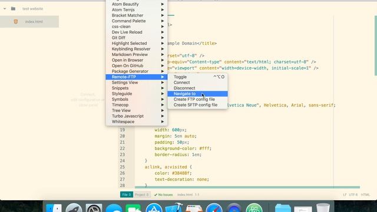This screenshot has height=212, width=377.
Task: Expand the Dev Live Reload submenu
Action: point(137,32)
